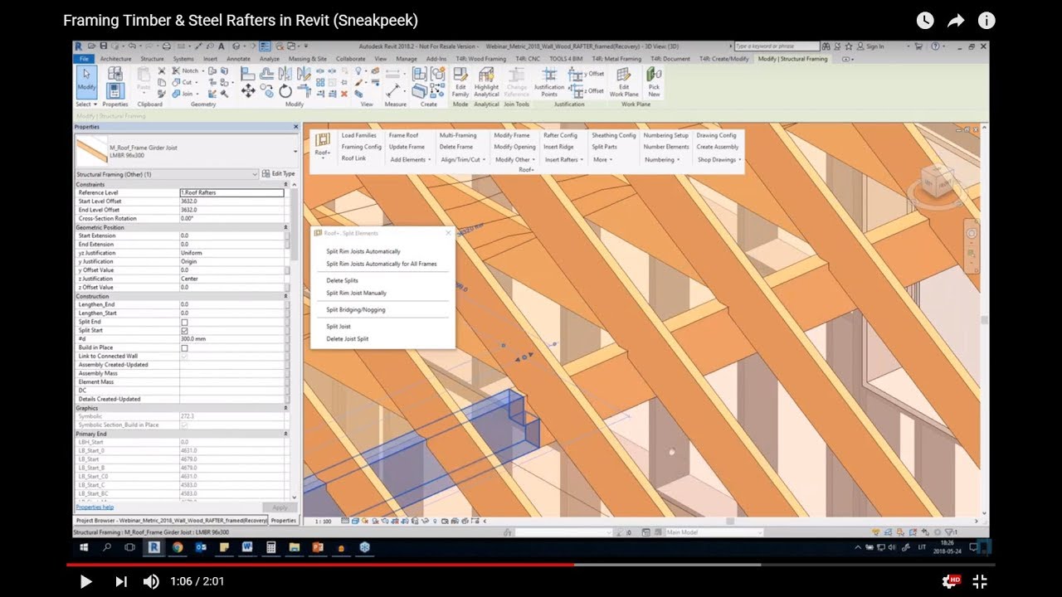Open the Align/Trim/Cut dropdown
1062x597 pixels.
point(462,159)
